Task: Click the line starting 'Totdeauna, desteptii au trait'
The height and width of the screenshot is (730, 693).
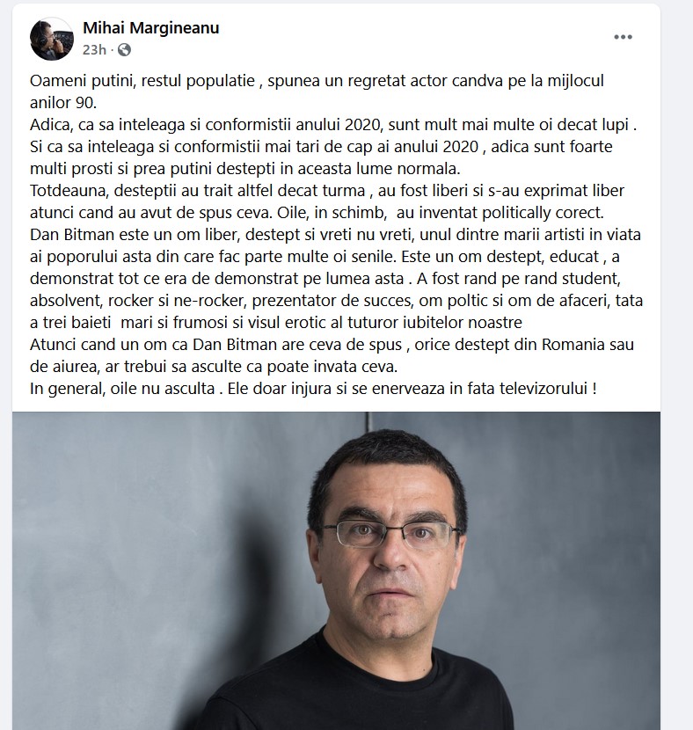Action: pos(327,191)
